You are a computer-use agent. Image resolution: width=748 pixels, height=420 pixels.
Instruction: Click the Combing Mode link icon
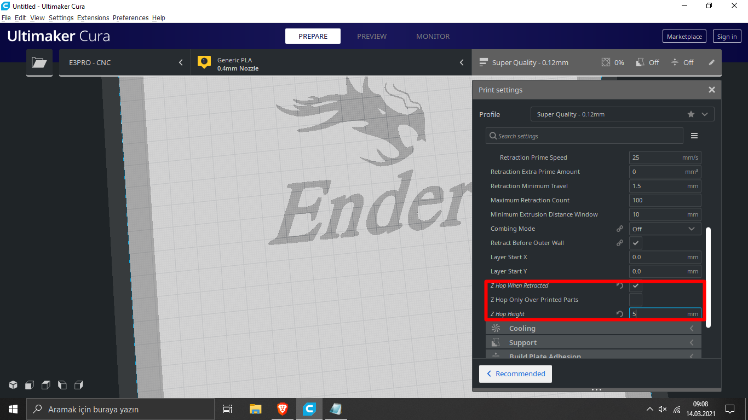point(620,229)
